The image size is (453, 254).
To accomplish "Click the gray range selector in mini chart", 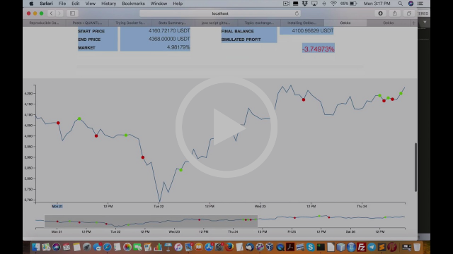I will (151, 221).
